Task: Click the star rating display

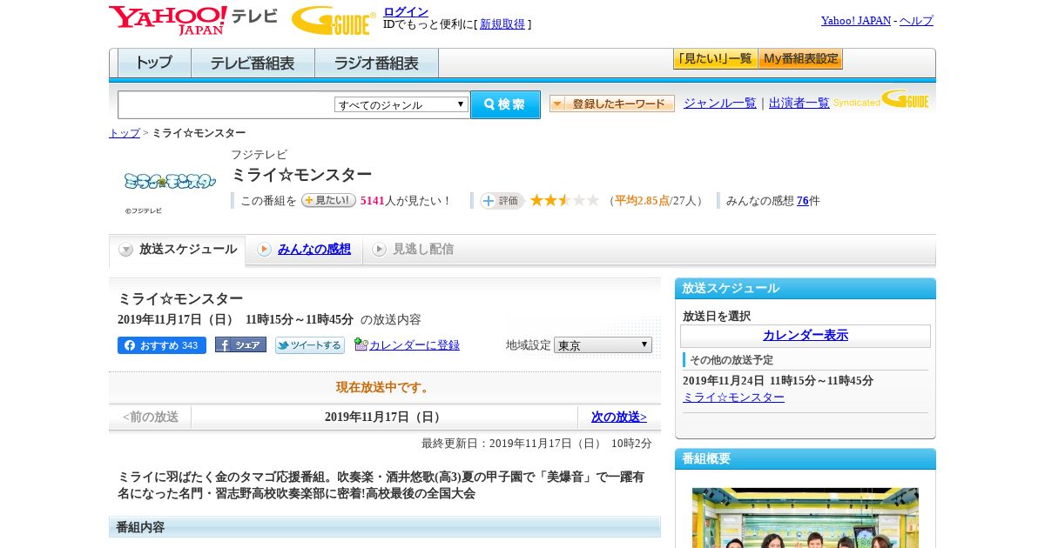Action: (564, 201)
